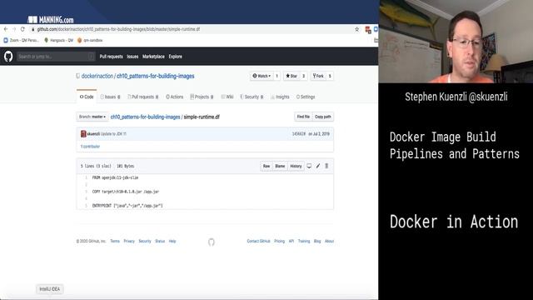
Task: Click the GitHub octocat logo in header
Action: pyautogui.click(x=8, y=57)
